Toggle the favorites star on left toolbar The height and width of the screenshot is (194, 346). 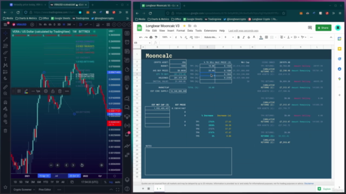[5, 187]
